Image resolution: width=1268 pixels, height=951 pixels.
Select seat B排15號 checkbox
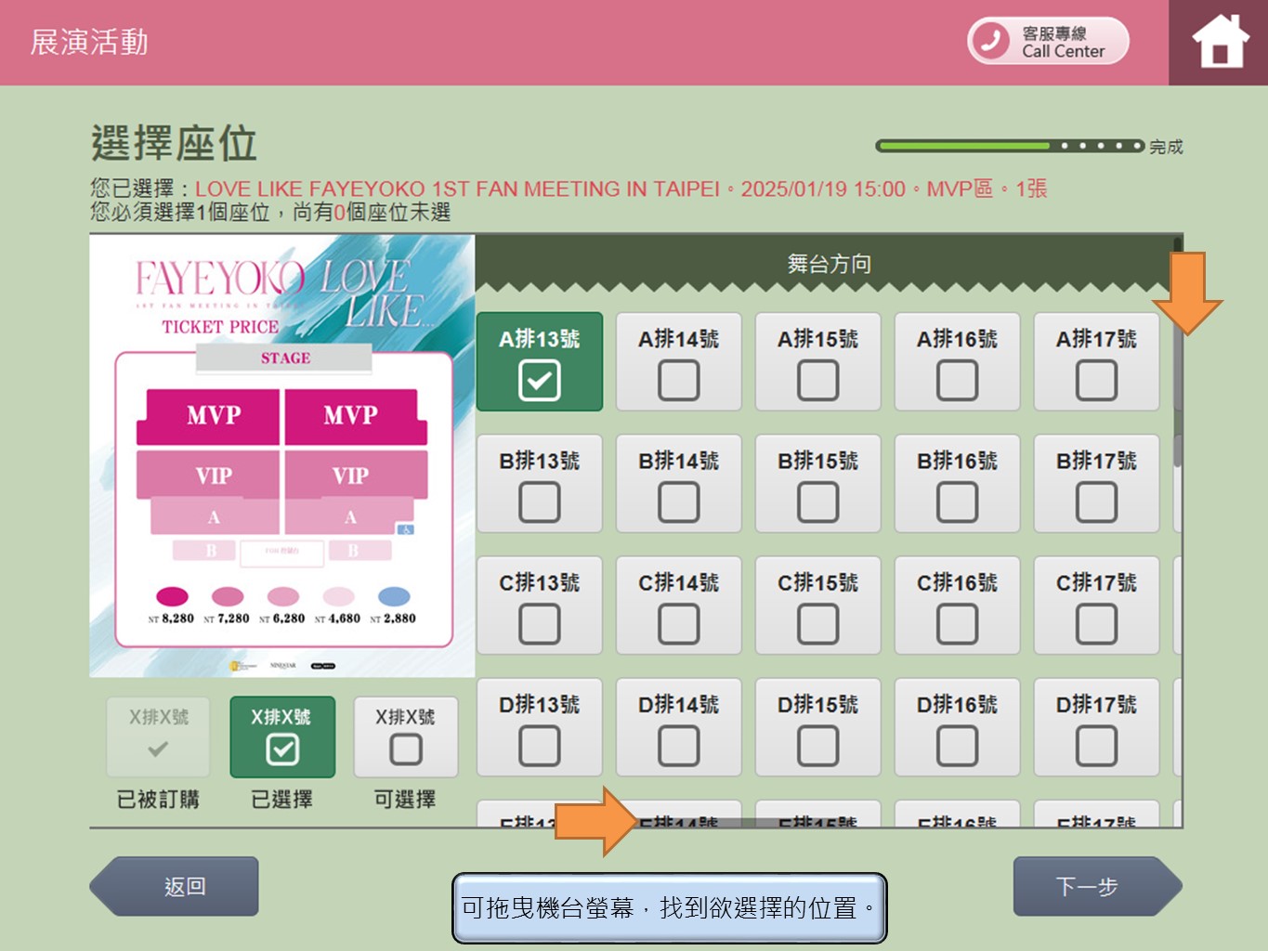(x=817, y=502)
